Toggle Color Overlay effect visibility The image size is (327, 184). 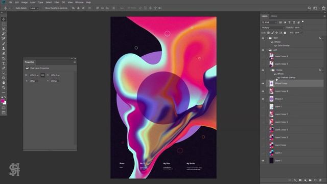coord(275,45)
